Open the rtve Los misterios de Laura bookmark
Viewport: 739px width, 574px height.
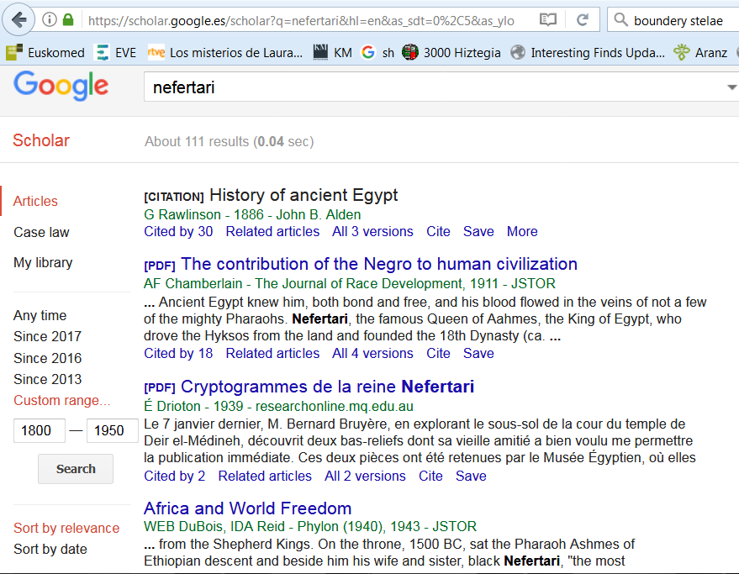(224, 52)
